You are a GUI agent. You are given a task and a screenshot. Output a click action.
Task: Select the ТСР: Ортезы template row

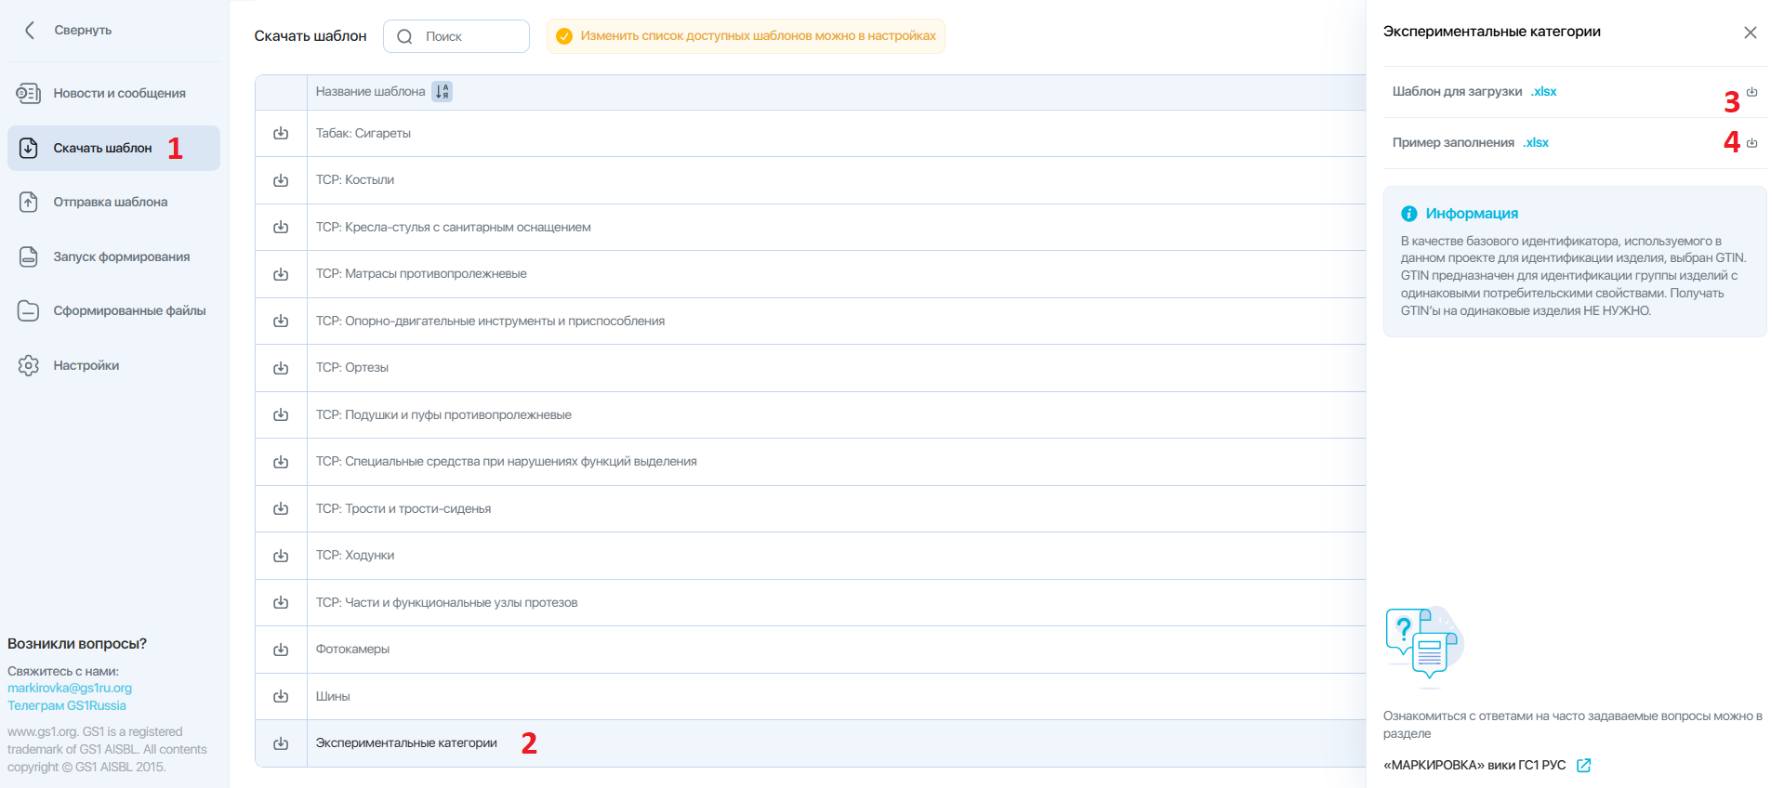811,368
